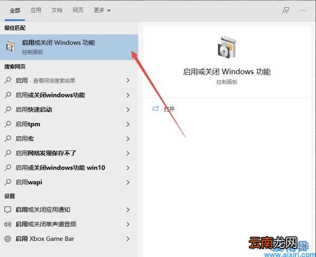Click the 打开 action in preview pane

[x=169, y=109]
